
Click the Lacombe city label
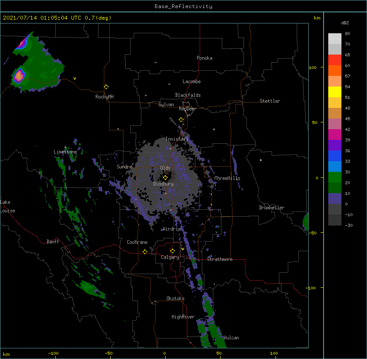[192, 81]
